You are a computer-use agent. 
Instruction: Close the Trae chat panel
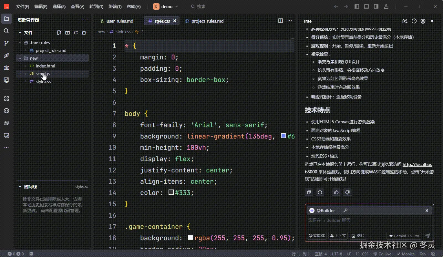(x=432, y=21)
